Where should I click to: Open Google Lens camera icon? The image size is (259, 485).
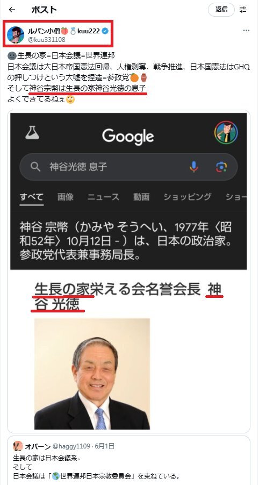(221, 167)
